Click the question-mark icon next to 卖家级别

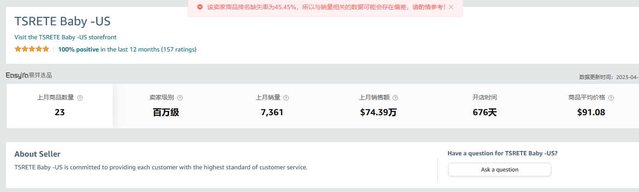[180, 98]
